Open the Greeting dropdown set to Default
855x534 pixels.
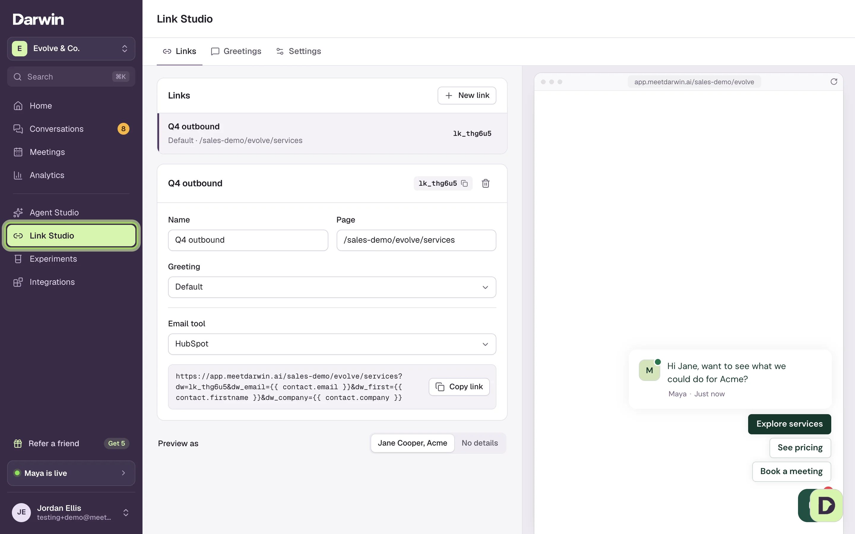pos(332,287)
